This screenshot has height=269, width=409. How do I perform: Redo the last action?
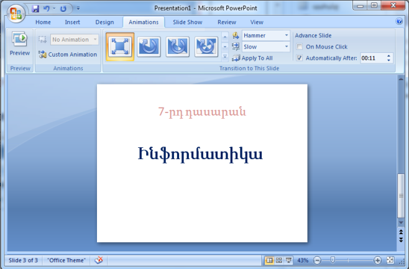[63, 9]
